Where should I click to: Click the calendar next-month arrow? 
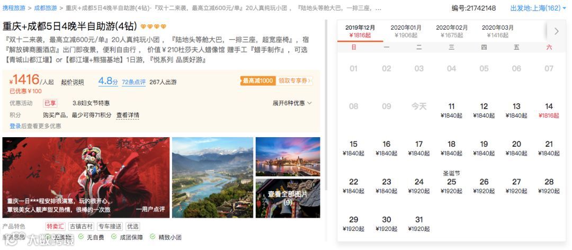pyautogui.click(x=556, y=31)
